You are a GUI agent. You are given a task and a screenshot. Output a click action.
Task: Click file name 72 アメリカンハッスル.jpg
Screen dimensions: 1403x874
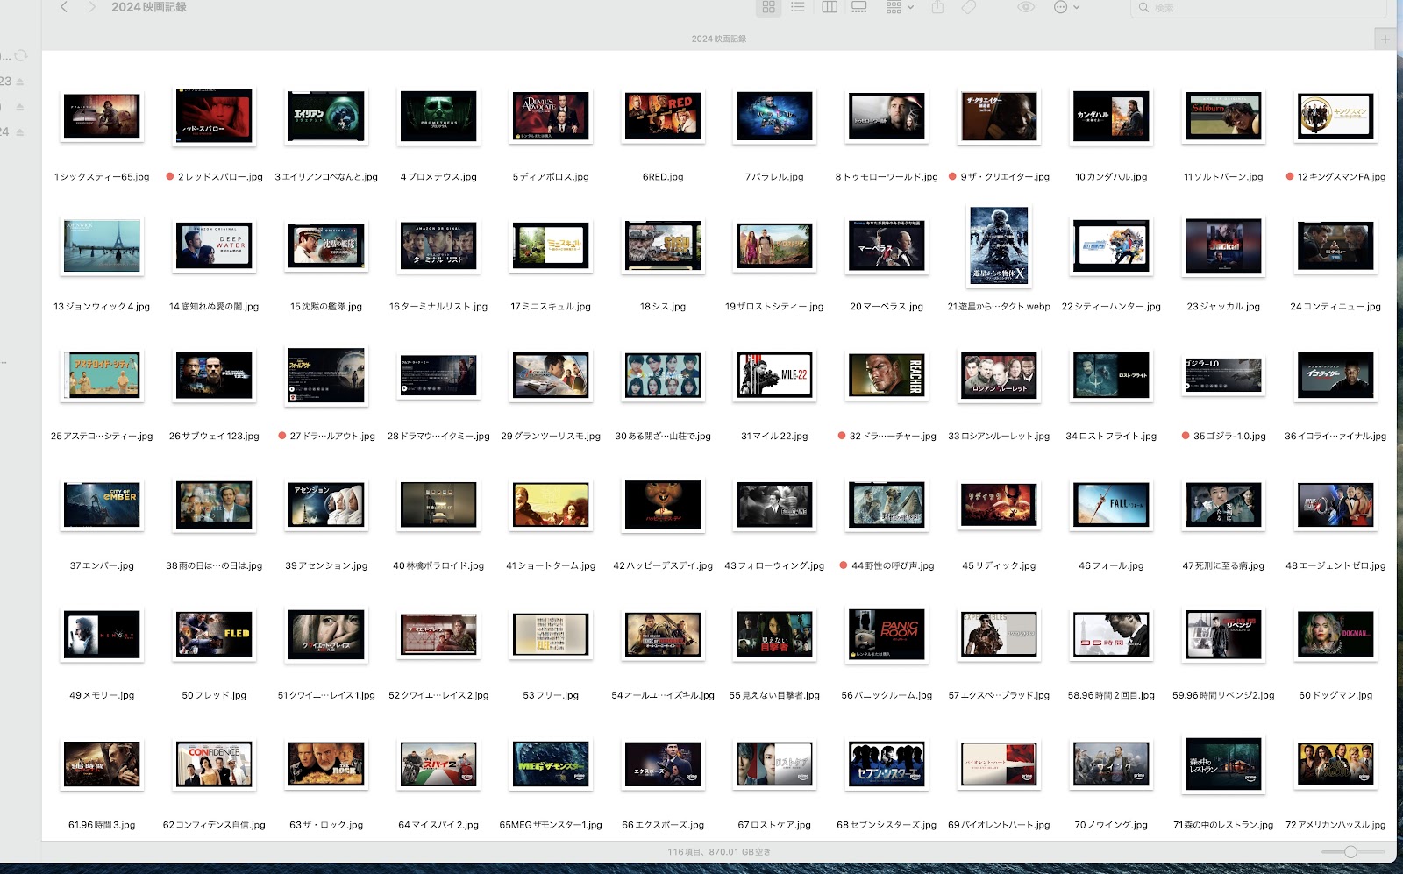(1335, 826)
